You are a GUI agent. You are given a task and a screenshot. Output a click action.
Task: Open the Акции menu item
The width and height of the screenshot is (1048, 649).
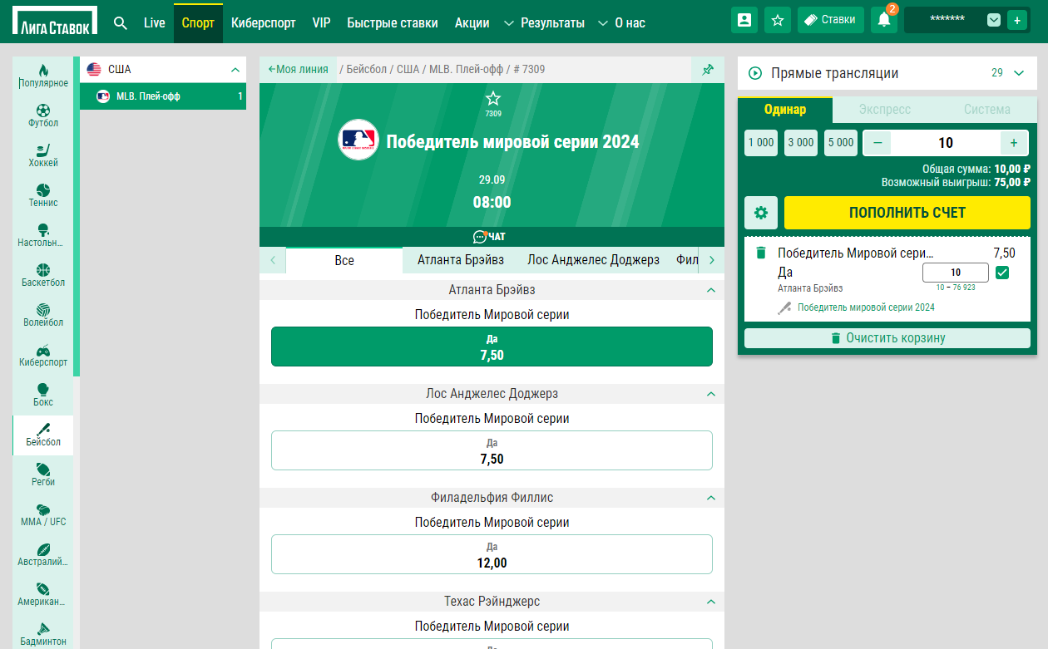pos(472,22)
